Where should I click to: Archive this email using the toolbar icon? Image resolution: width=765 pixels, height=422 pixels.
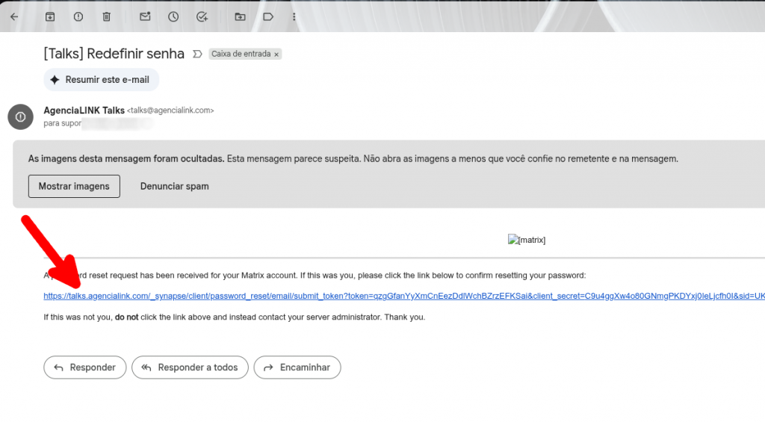point(50,16)
